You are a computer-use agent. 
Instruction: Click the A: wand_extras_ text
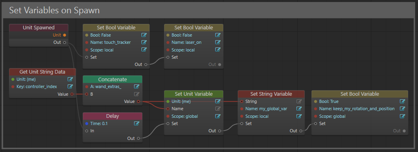[106, 86]
